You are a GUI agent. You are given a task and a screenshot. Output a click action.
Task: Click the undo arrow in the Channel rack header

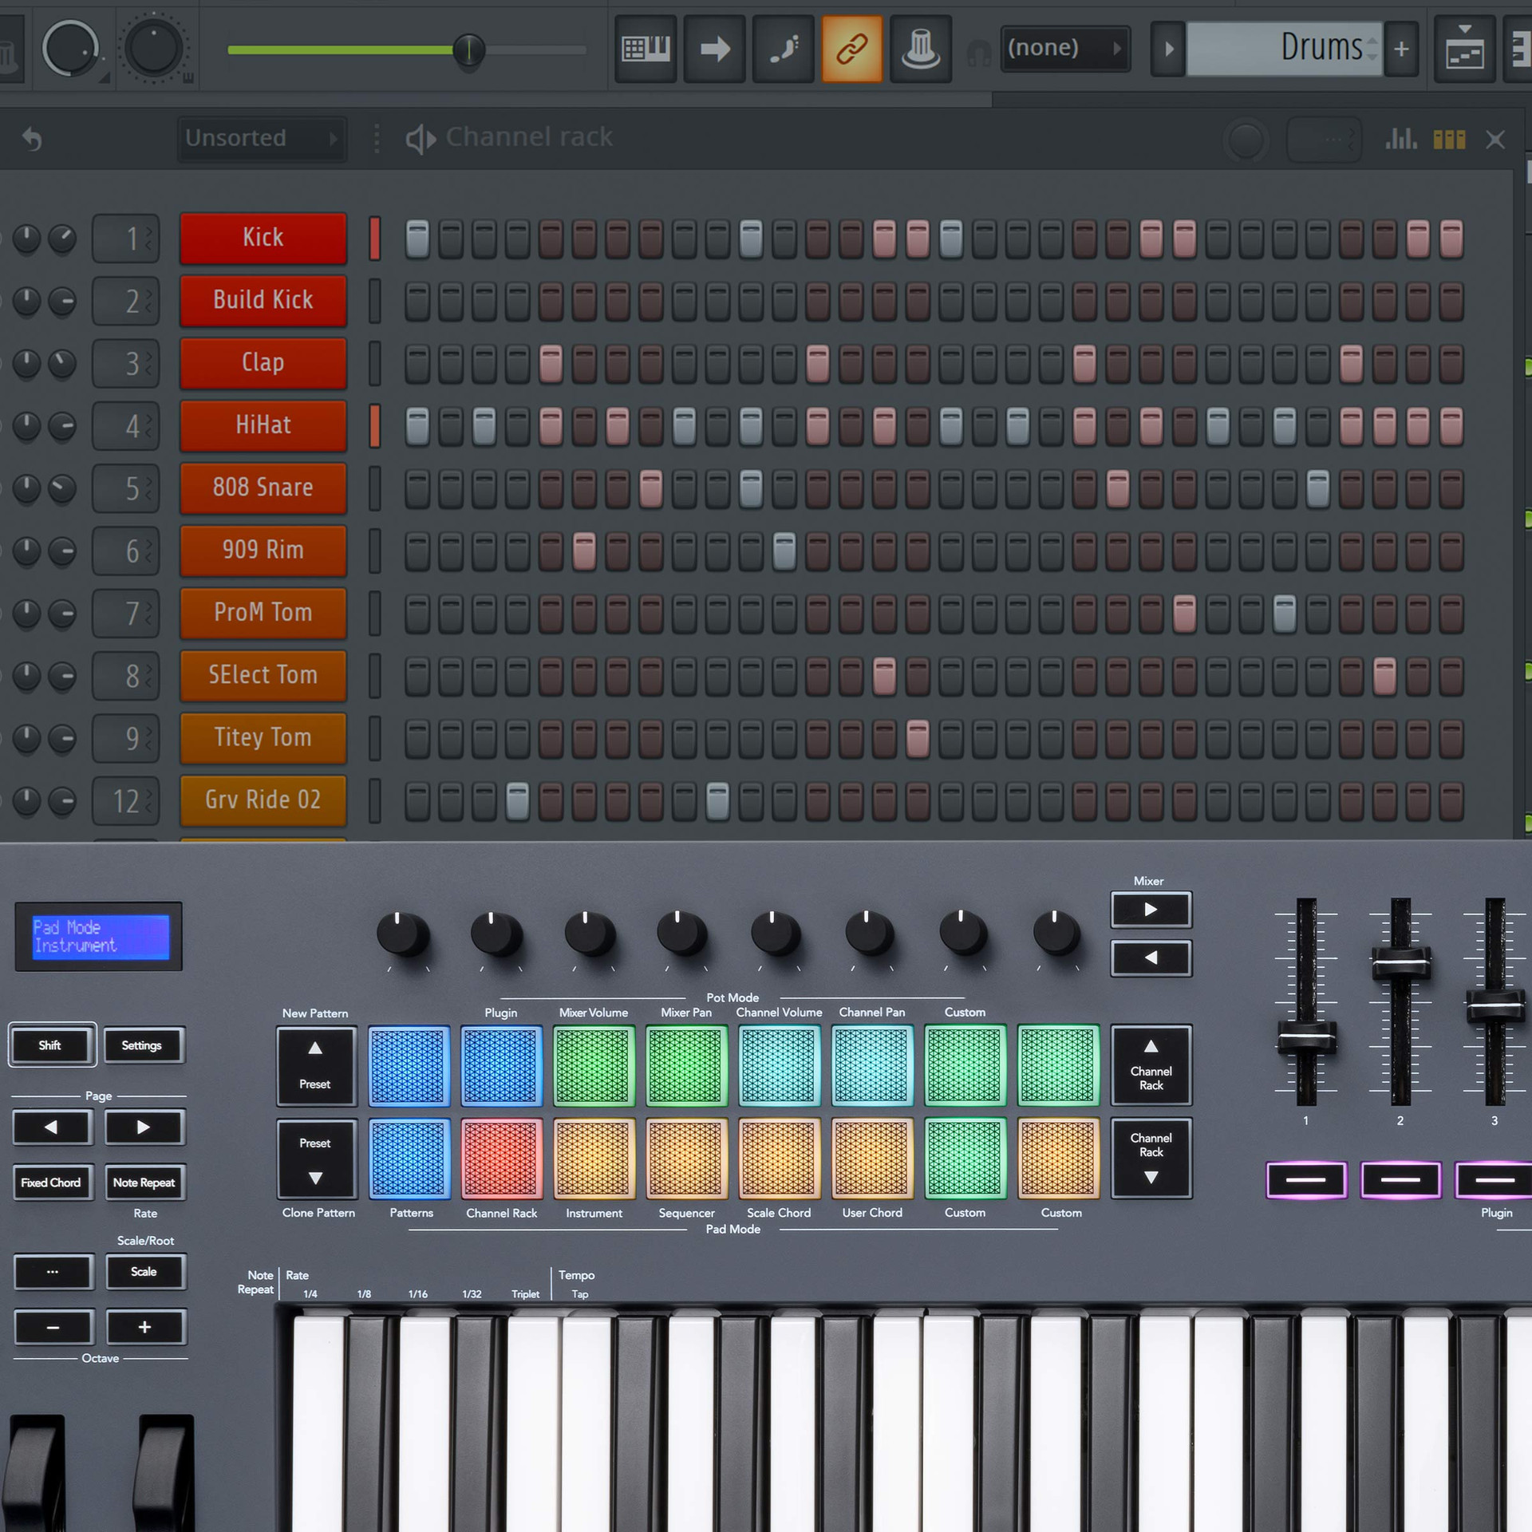click(31, 138)
